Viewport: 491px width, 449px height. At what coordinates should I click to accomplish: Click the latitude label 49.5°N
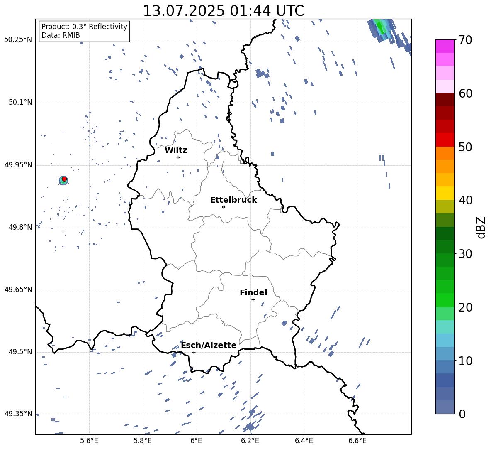[20, 352]
